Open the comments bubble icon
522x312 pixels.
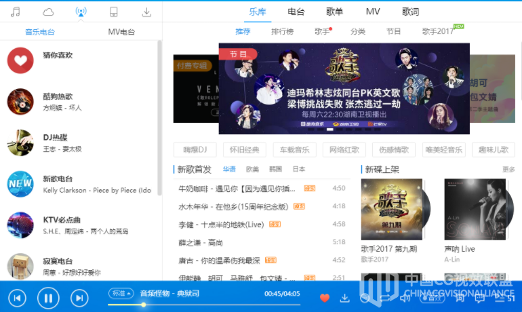[x=479, y=298]
